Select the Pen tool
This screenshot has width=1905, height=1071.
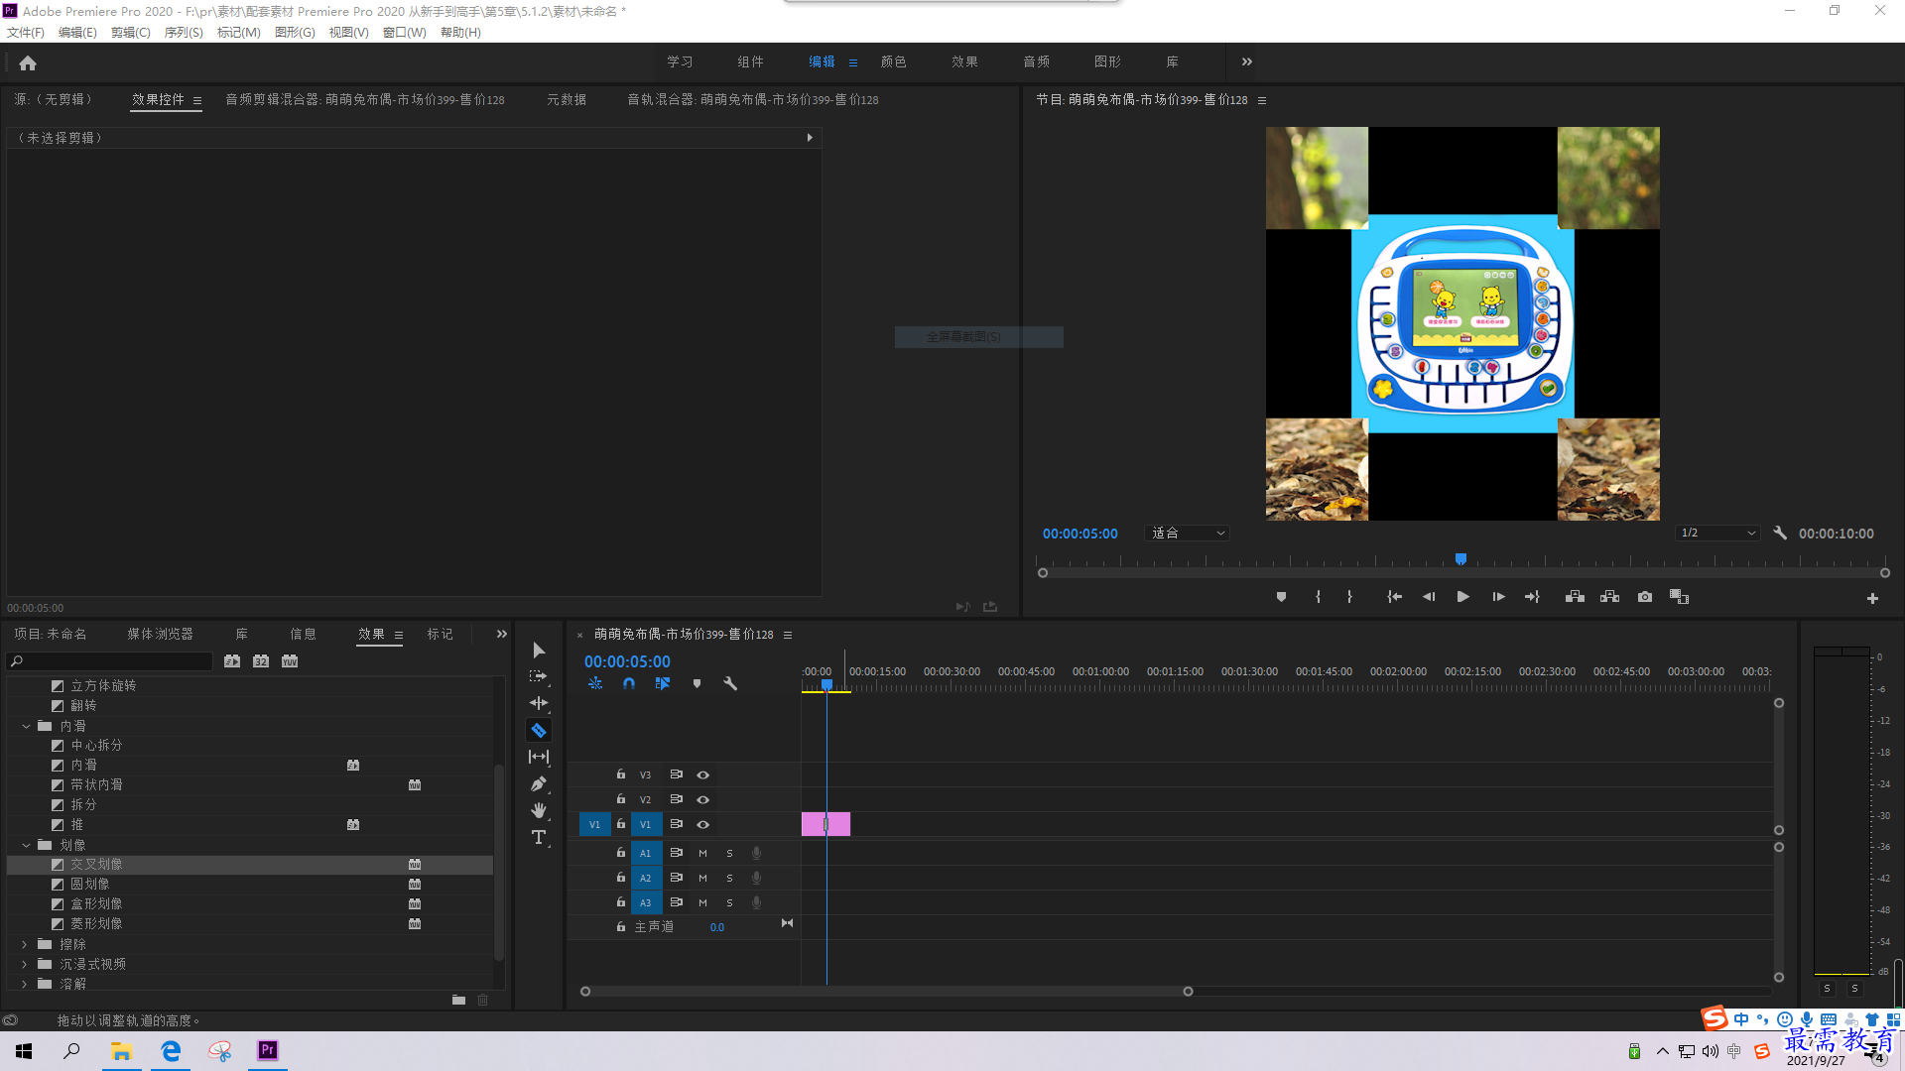click(x=539, y=783)
